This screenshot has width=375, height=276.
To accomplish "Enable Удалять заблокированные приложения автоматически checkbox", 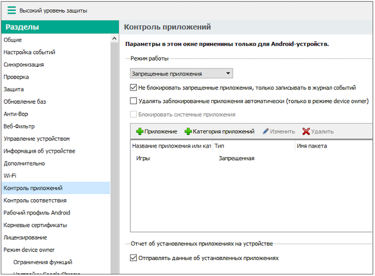I will [133, 101].
